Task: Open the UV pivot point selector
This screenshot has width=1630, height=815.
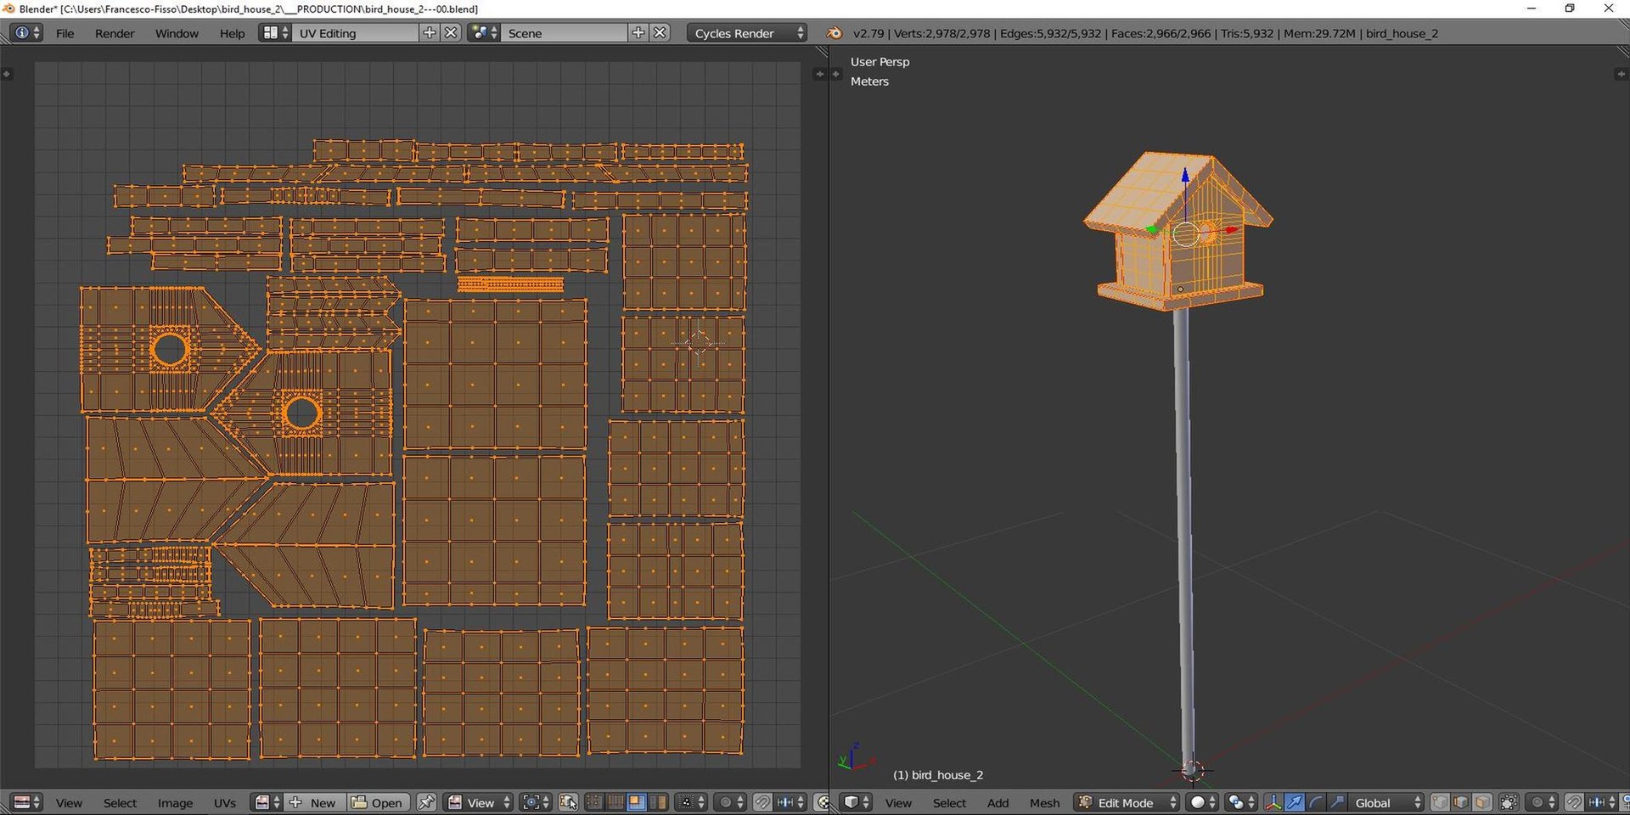Action: tap(536, 802)
